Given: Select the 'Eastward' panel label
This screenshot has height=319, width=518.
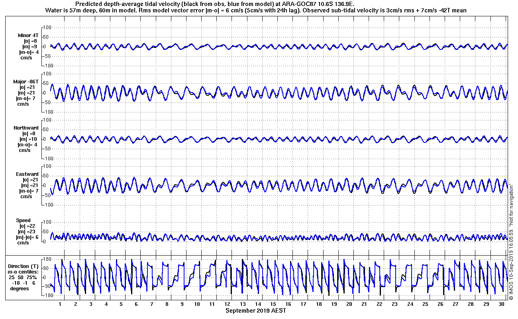Looking at the screenshot, I should [27, 174].
